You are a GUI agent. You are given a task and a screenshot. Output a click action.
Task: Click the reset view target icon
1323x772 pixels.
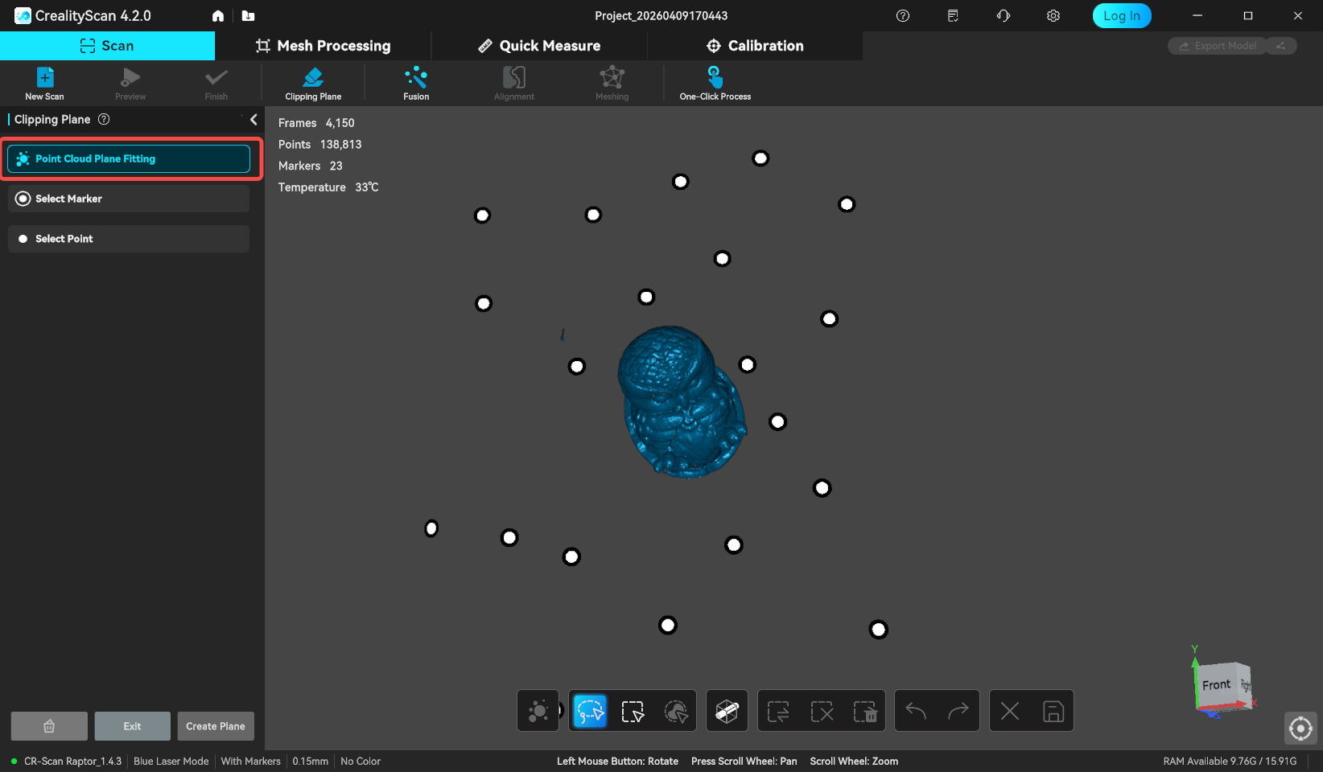click(1300, 729)
